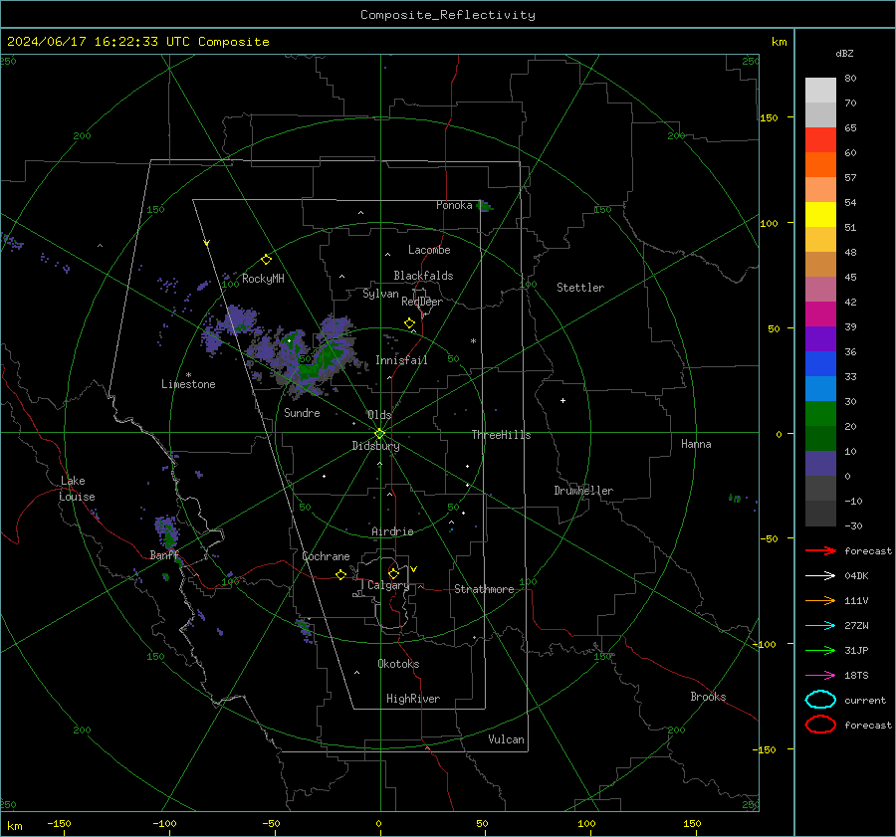Click the Drumheller city label
The image size is (896, 837).
click(583, 491)
